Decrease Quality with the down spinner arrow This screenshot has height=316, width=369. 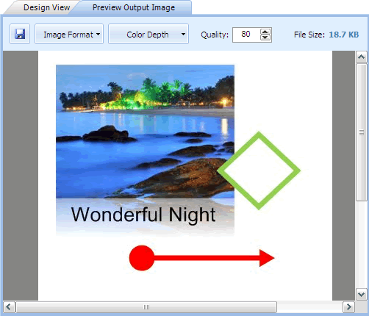point(265,37)
